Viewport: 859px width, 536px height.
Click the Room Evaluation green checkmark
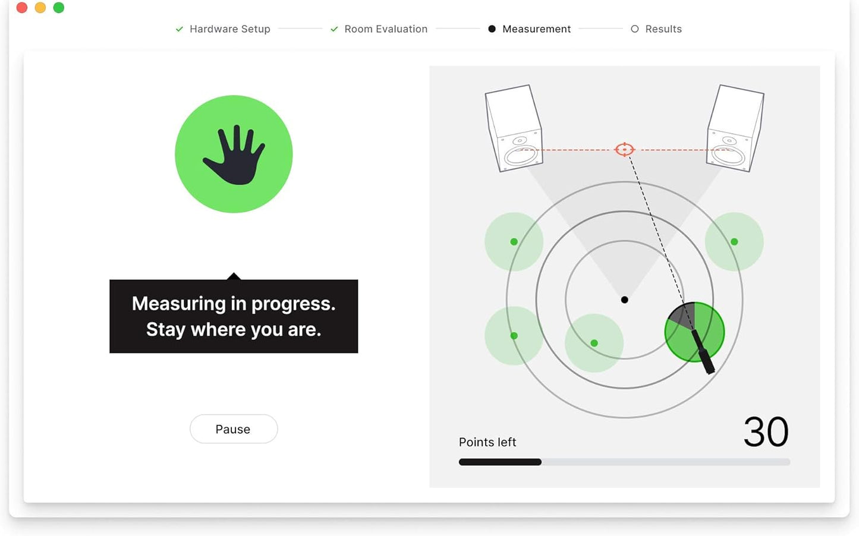point(333,29)
